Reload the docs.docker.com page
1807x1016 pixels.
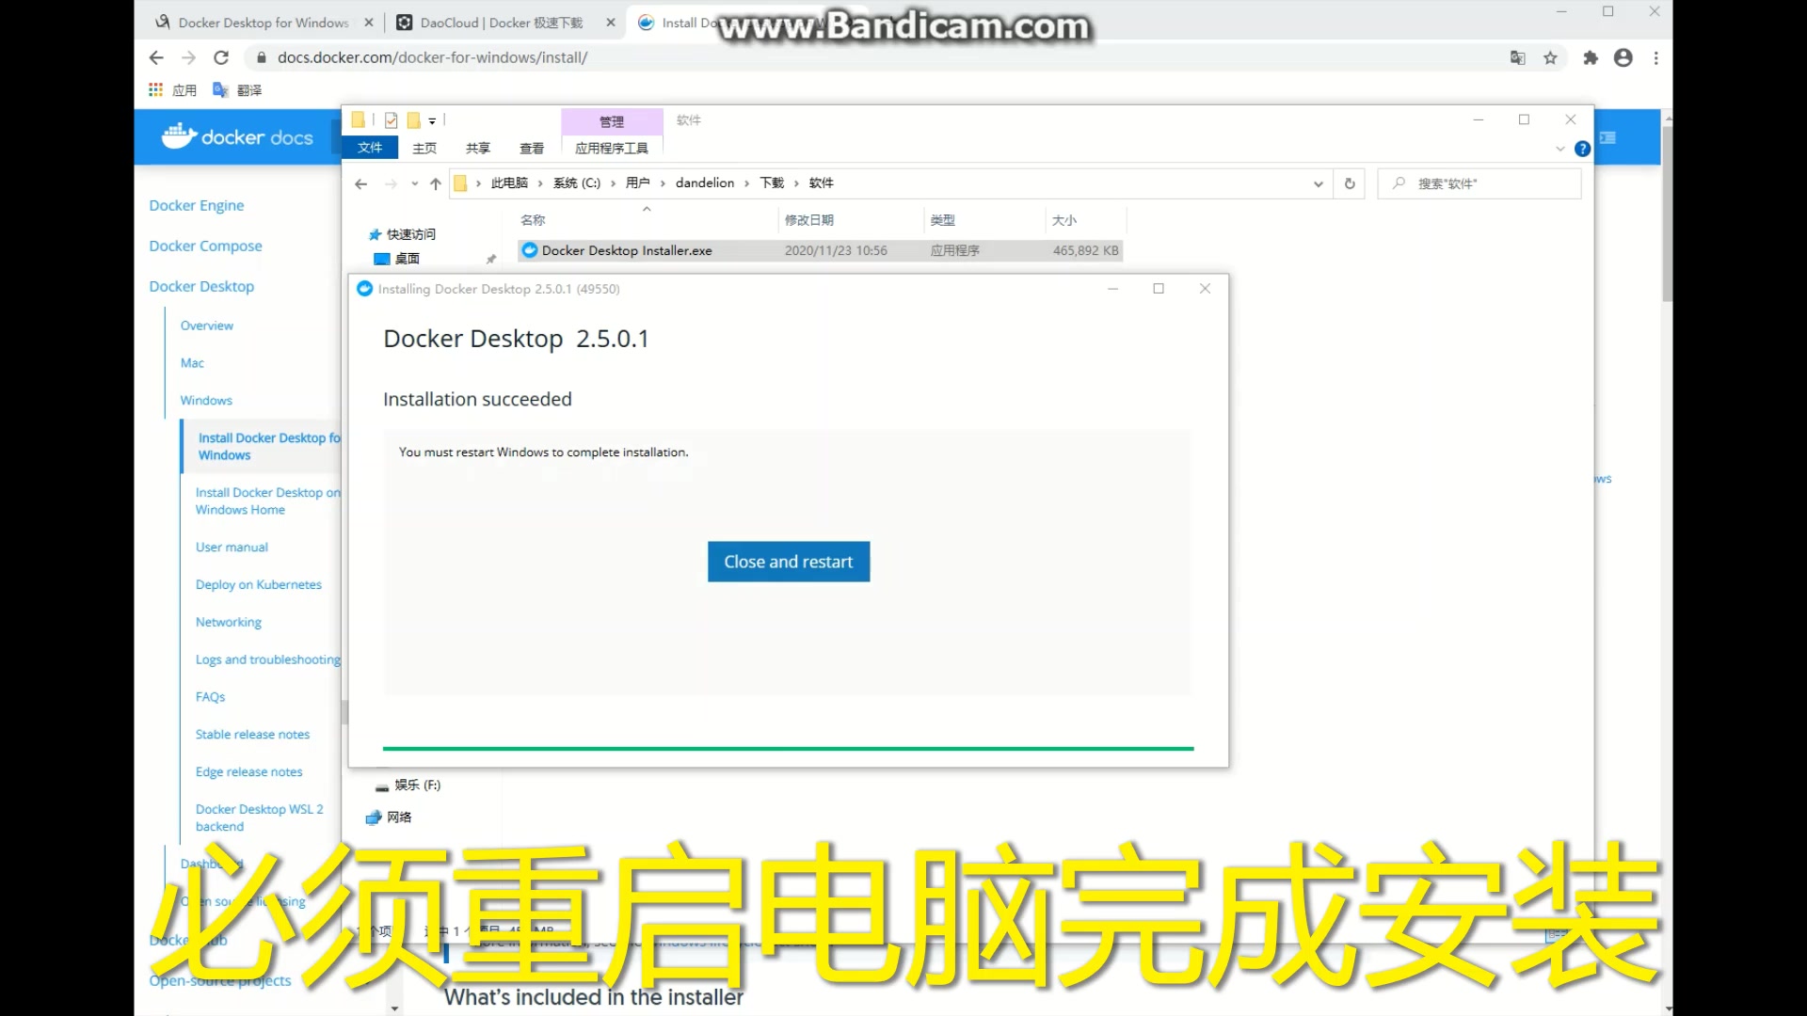(221, 57)
